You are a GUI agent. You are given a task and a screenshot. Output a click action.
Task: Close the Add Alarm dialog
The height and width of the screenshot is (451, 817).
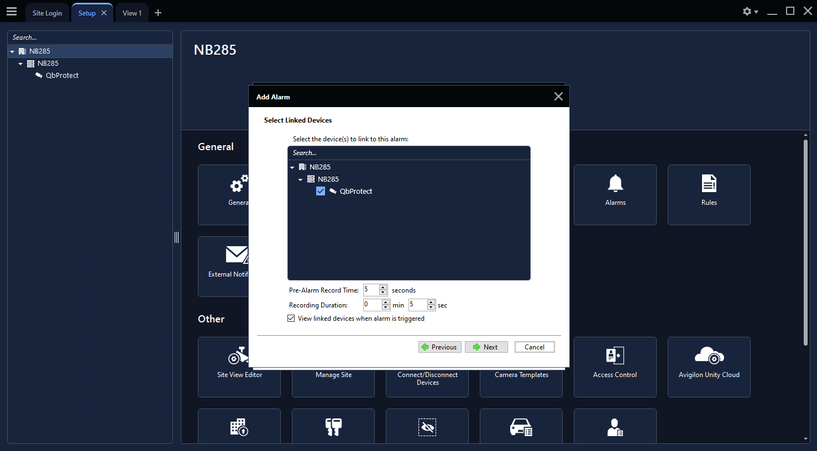point(558,97)
